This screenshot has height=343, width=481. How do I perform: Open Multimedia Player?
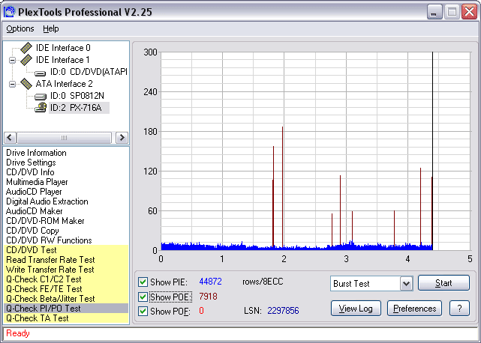tap(37, 182)
